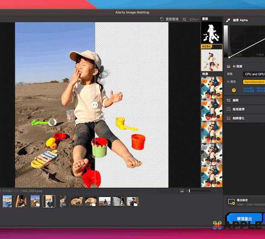
Task: Open the 匯出設定 export settings icon
Action: pyautogui.click(x=231, y=201)
